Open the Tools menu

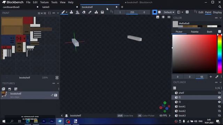(54, 2)
